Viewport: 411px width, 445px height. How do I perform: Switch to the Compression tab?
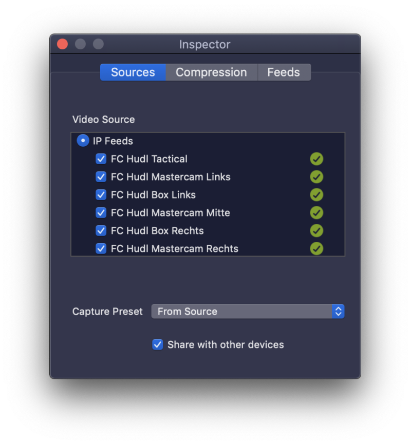coord(211,72)
